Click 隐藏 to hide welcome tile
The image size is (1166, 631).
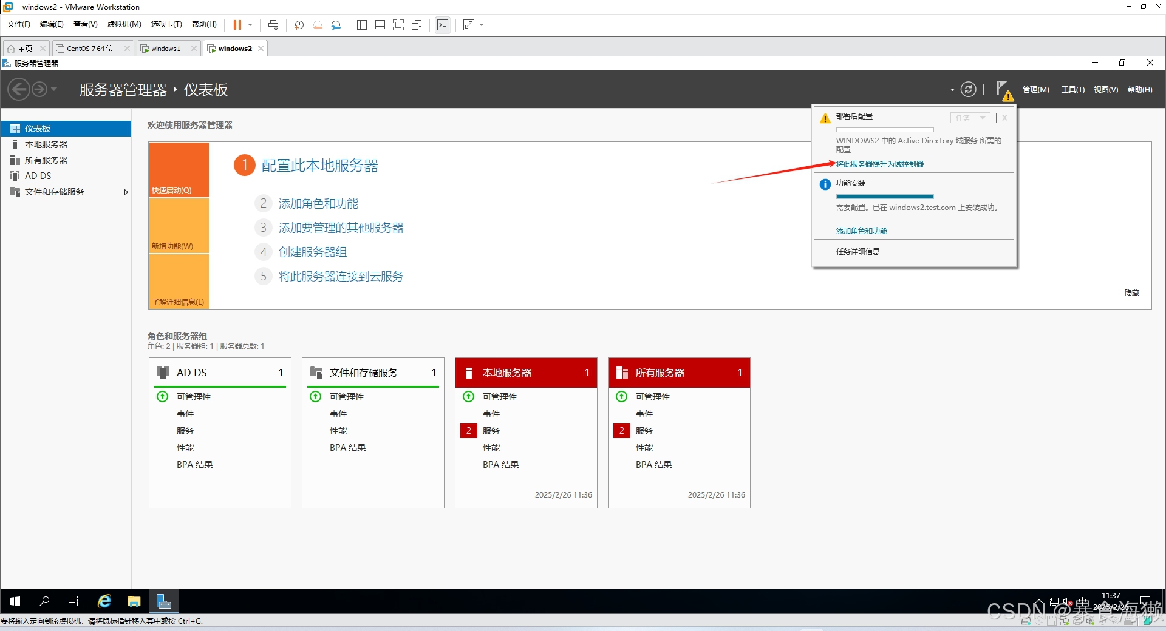(1132, 293)
